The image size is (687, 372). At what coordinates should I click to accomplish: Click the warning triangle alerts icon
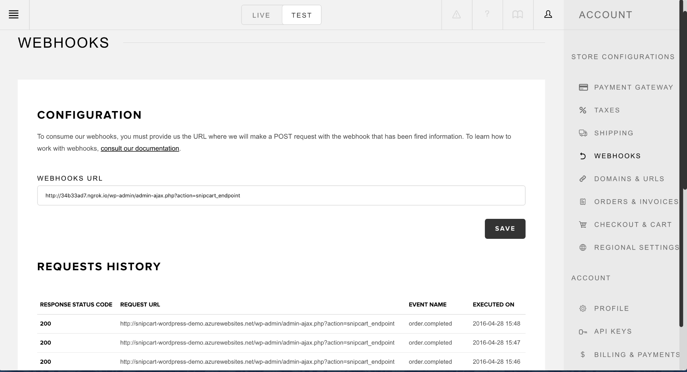[457, 15]
